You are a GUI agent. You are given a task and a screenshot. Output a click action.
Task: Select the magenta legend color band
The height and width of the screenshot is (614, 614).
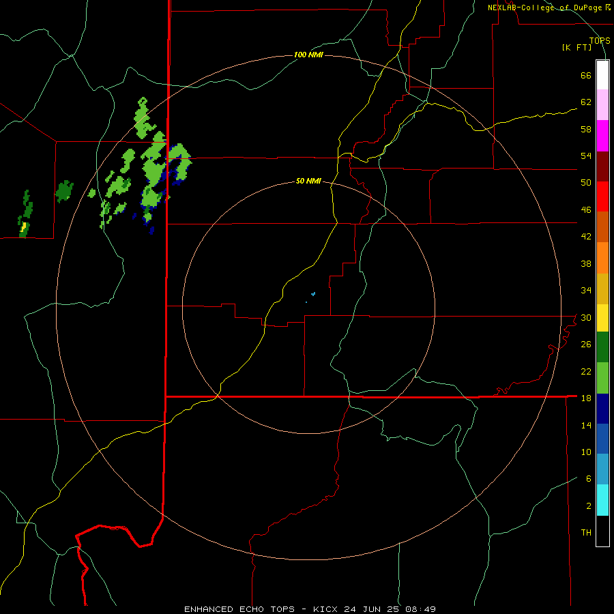coord(602,136)
